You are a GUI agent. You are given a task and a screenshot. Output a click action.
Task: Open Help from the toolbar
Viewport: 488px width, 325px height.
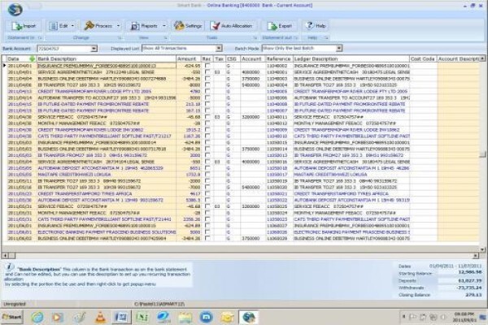pos(316,26)
